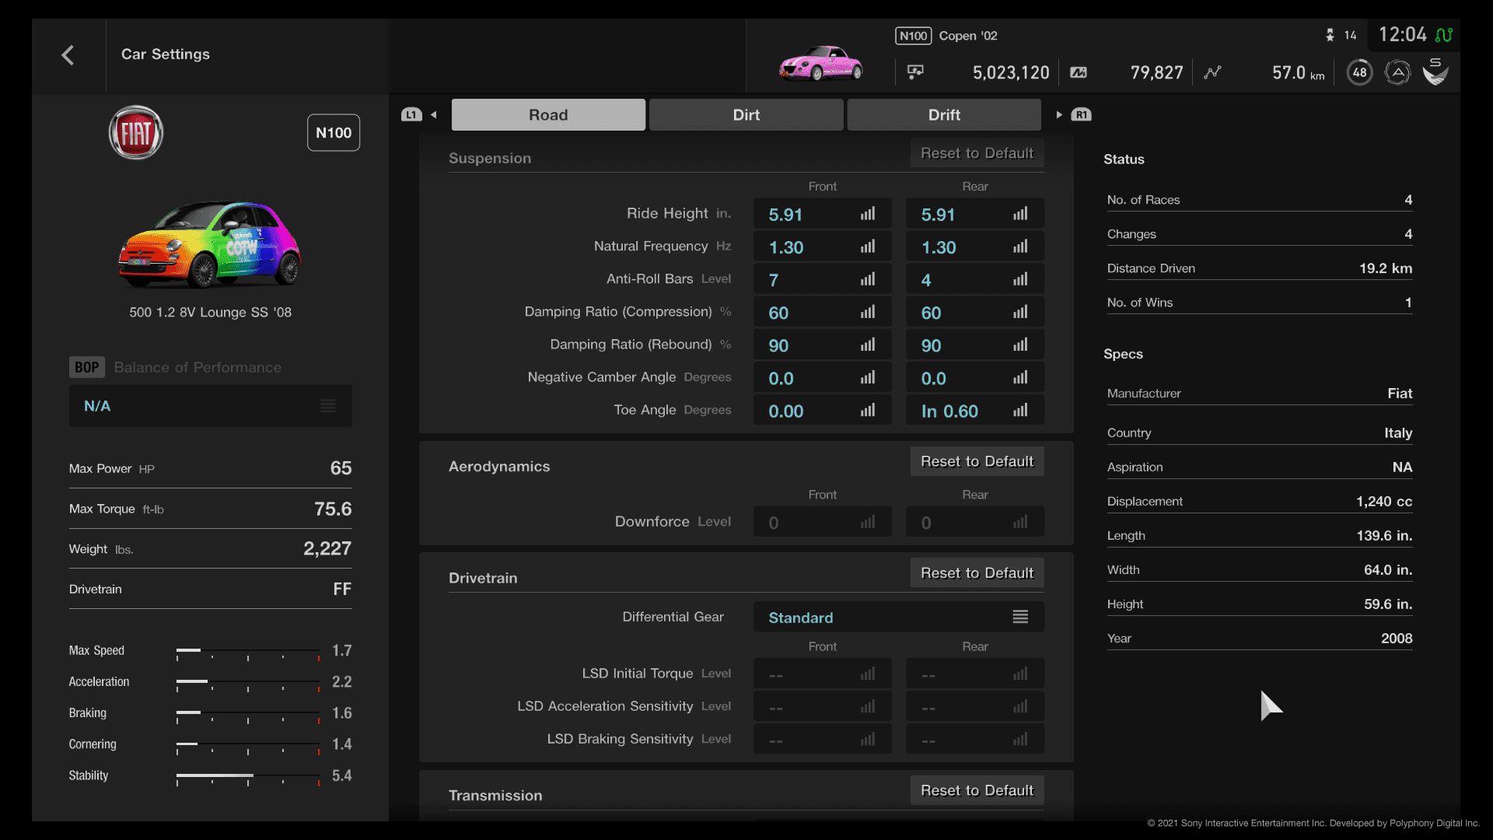Image resolution: width=1493 pixels, height=840 pixels.
Task: Reset Suspension to default
Action: [977, 153]
